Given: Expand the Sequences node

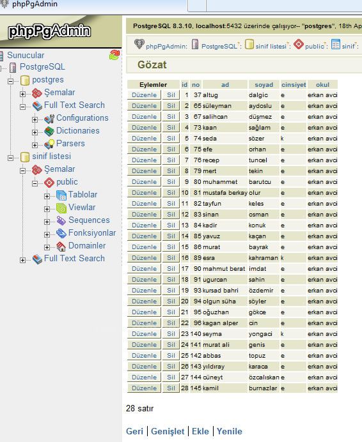Looking at the screenshot, I should pos(47,222).
